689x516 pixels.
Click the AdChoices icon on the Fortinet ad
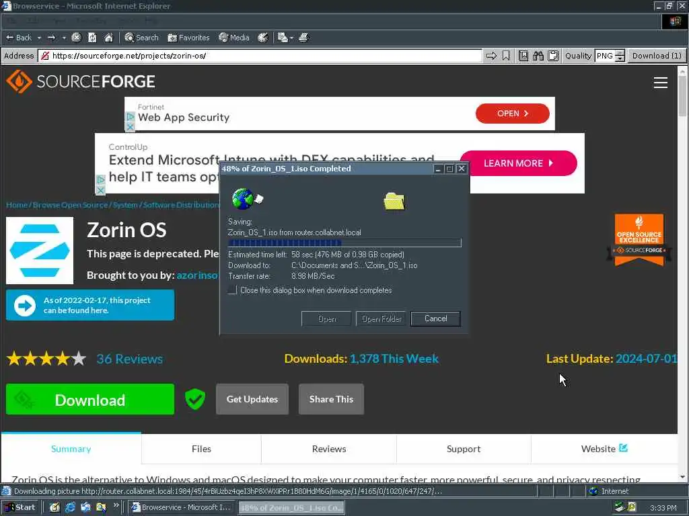[130, 117]
